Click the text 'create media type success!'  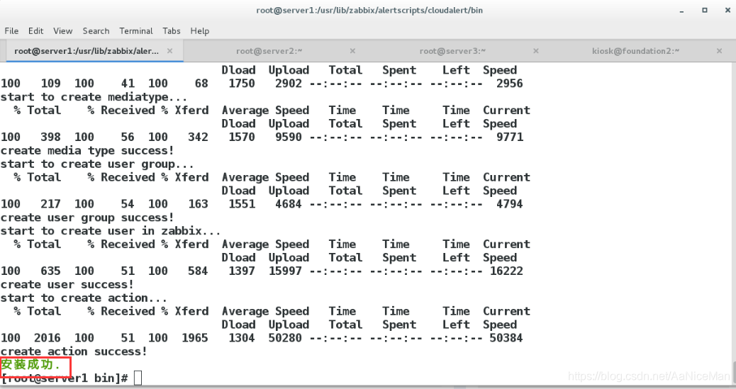(x=87, y=151)
